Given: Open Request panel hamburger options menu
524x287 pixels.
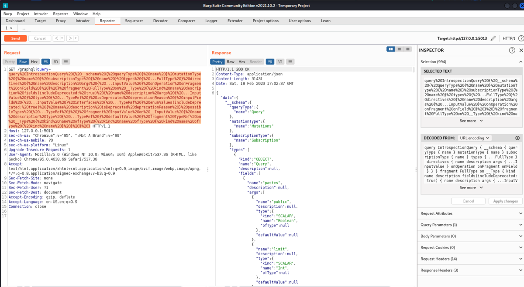Looking at the screenshot, I should click(66, 62).
